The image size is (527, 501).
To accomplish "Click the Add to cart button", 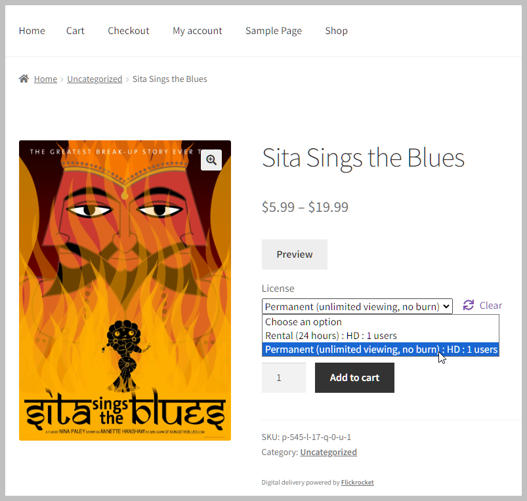I will [354, 378].
